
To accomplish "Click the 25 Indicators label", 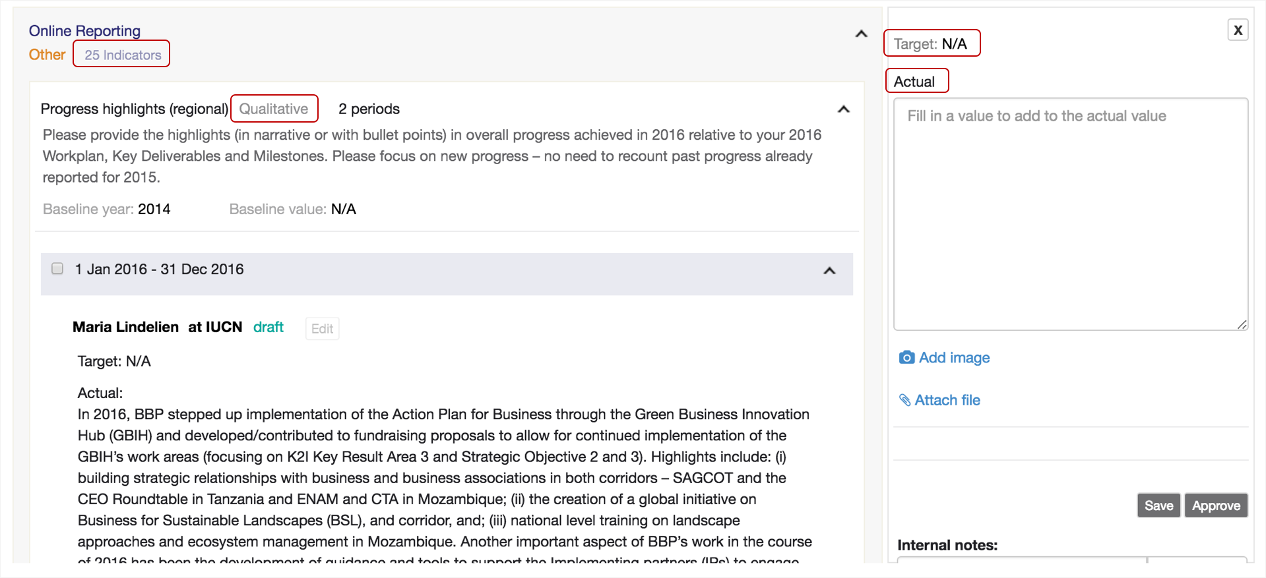I will point(122,55).
